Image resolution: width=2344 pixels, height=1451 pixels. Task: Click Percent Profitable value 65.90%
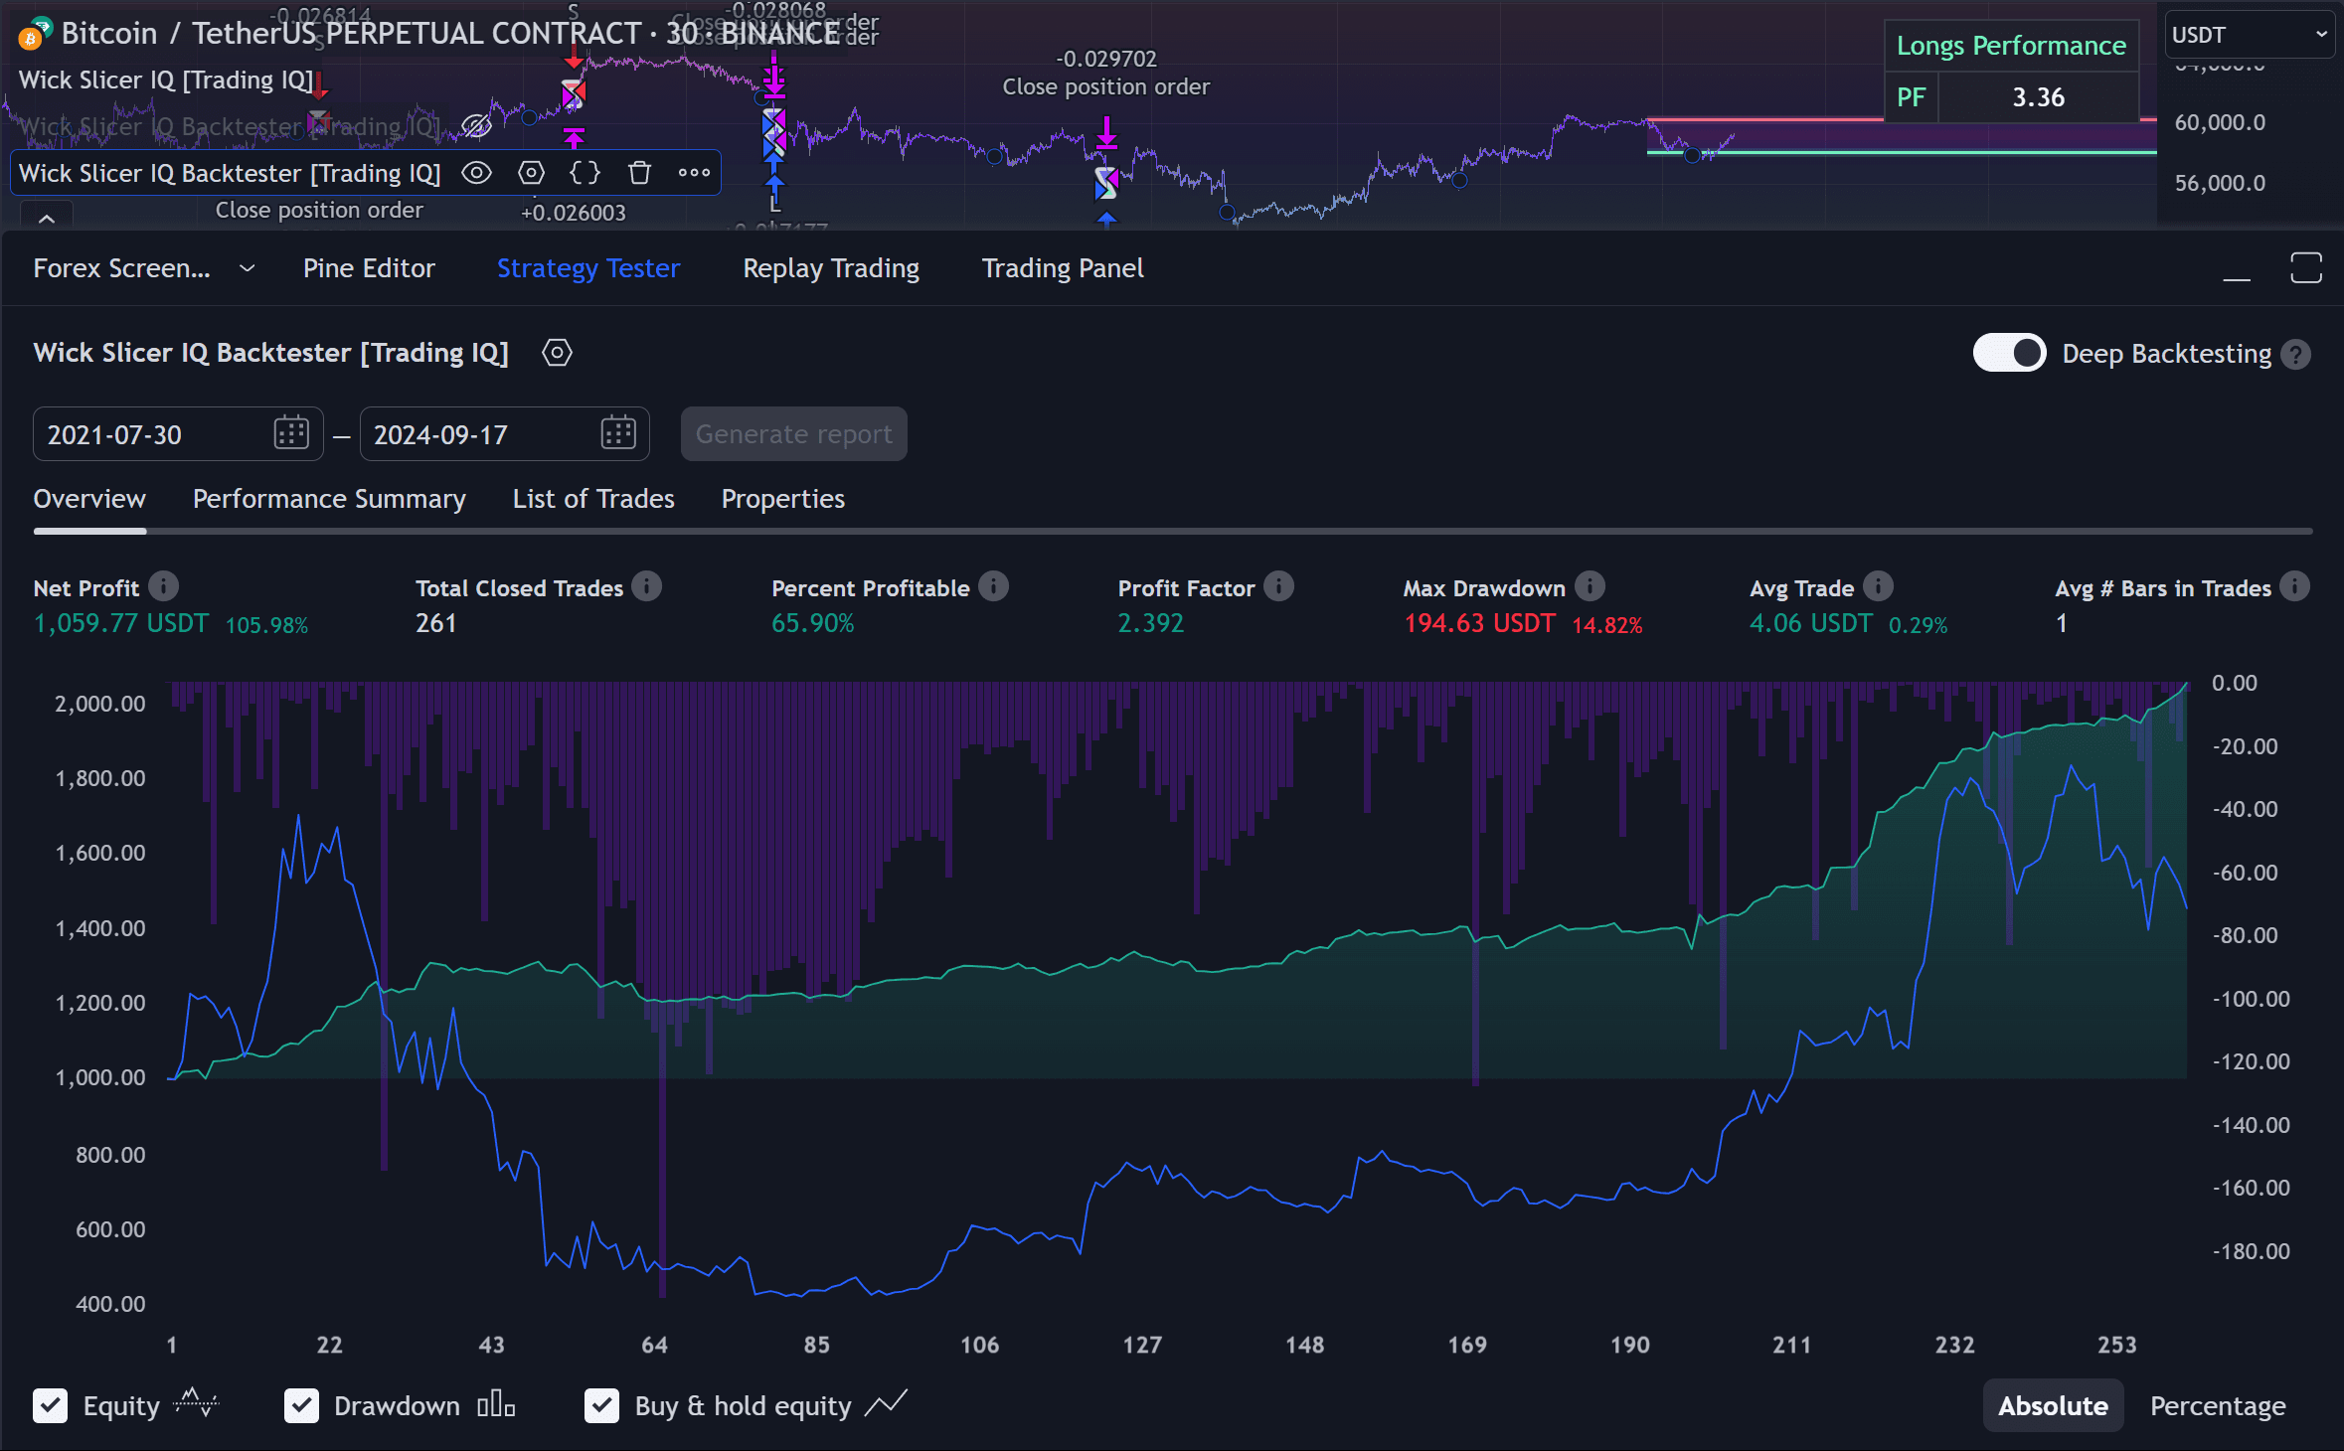click(x=813, y=624)
